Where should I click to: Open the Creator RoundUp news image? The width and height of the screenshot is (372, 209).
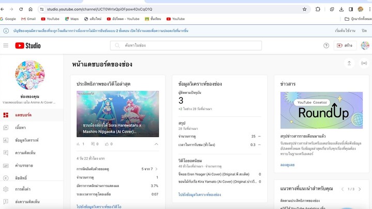[321, 110]
